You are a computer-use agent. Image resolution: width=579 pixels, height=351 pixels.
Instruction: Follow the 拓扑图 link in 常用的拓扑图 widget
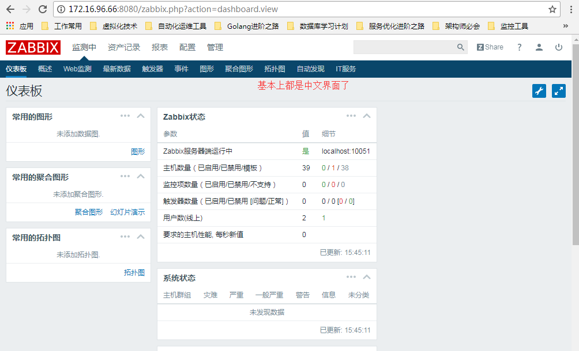[x=134, y=273]
